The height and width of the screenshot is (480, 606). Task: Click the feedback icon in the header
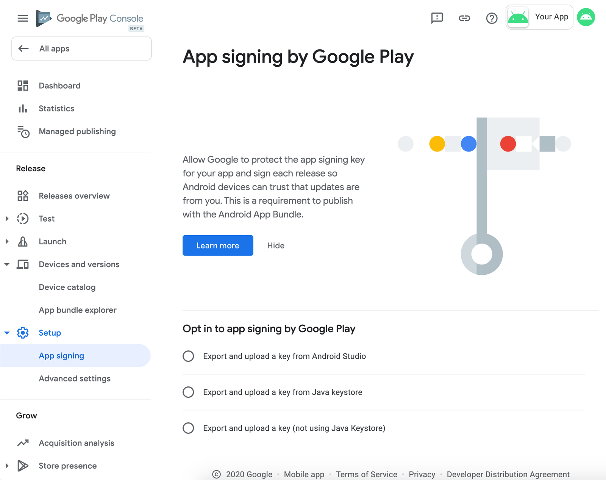437,18
